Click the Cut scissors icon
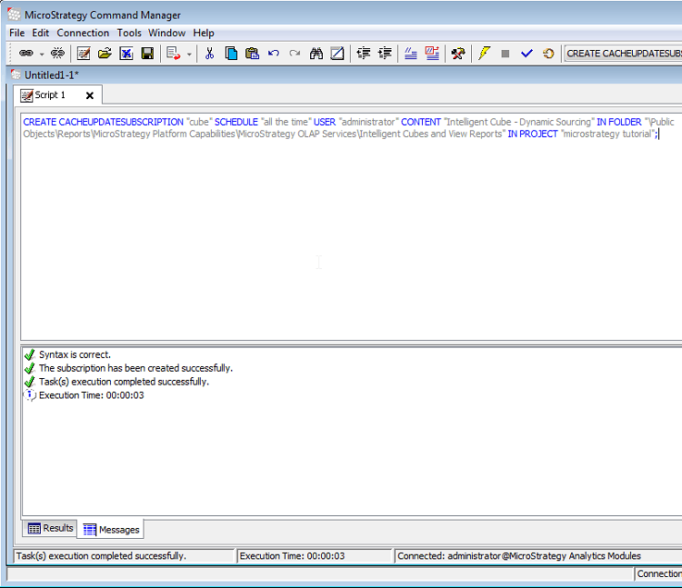Viewport: 682px width, 588px height. [x=209, y=54]
